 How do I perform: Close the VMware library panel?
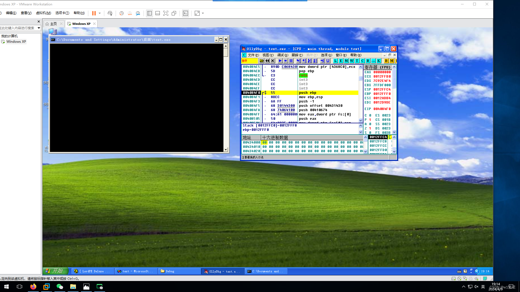39,22
